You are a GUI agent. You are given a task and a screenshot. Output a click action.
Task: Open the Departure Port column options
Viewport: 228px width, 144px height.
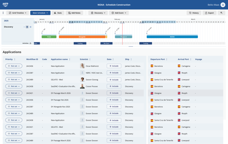point(167,59)
